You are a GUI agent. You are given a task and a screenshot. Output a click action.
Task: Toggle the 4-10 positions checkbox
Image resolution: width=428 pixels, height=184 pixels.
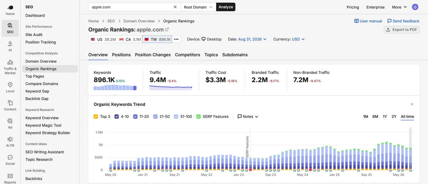tap(117, 116)
